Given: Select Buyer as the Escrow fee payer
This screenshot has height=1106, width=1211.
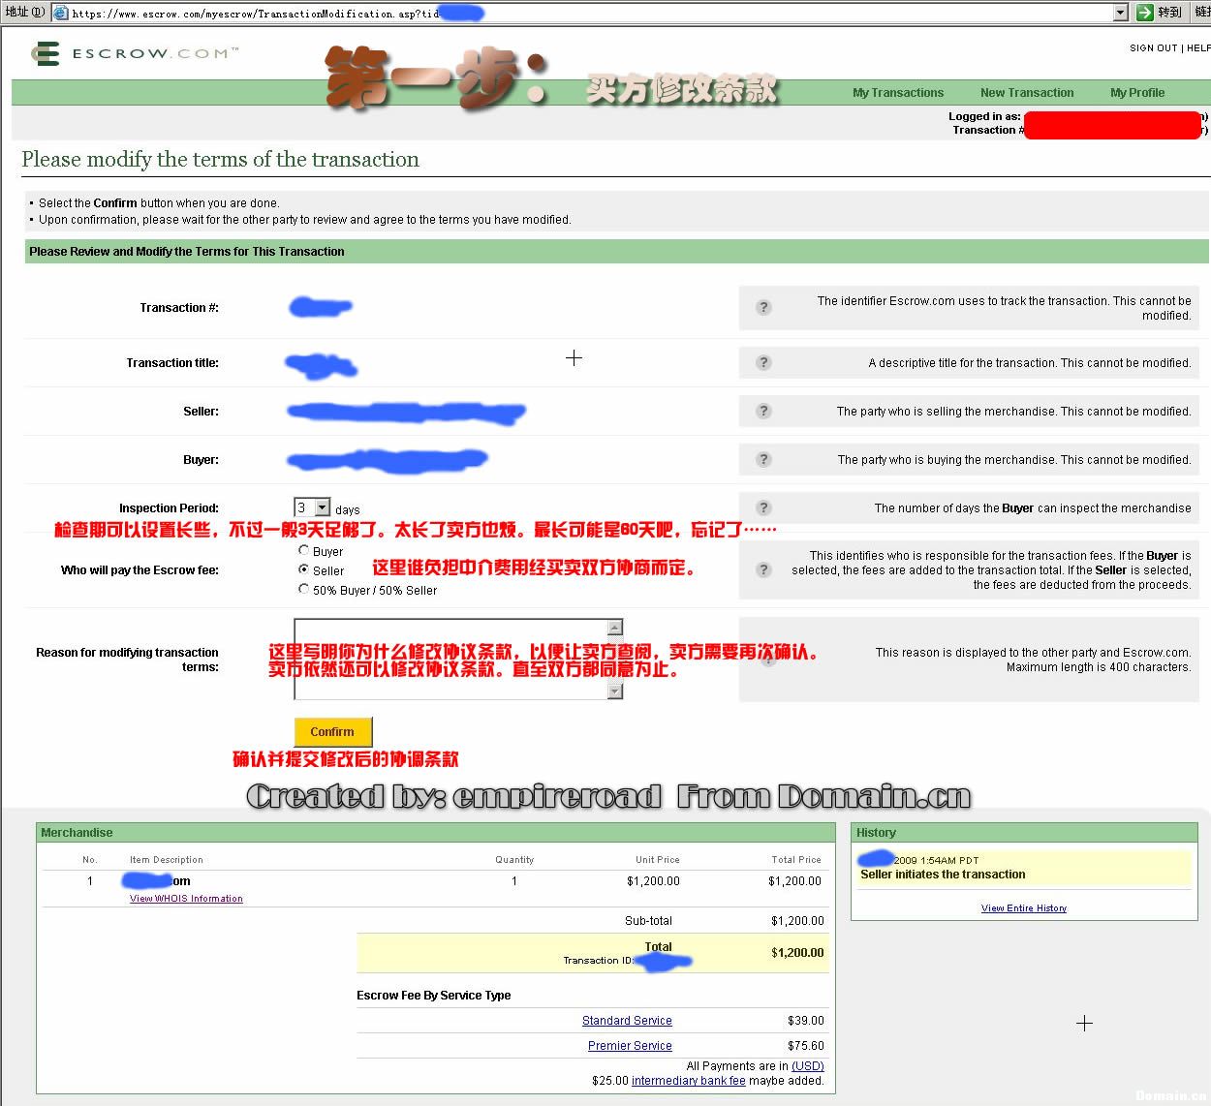Looking at the screenshot, I should [x=304, y=550].
